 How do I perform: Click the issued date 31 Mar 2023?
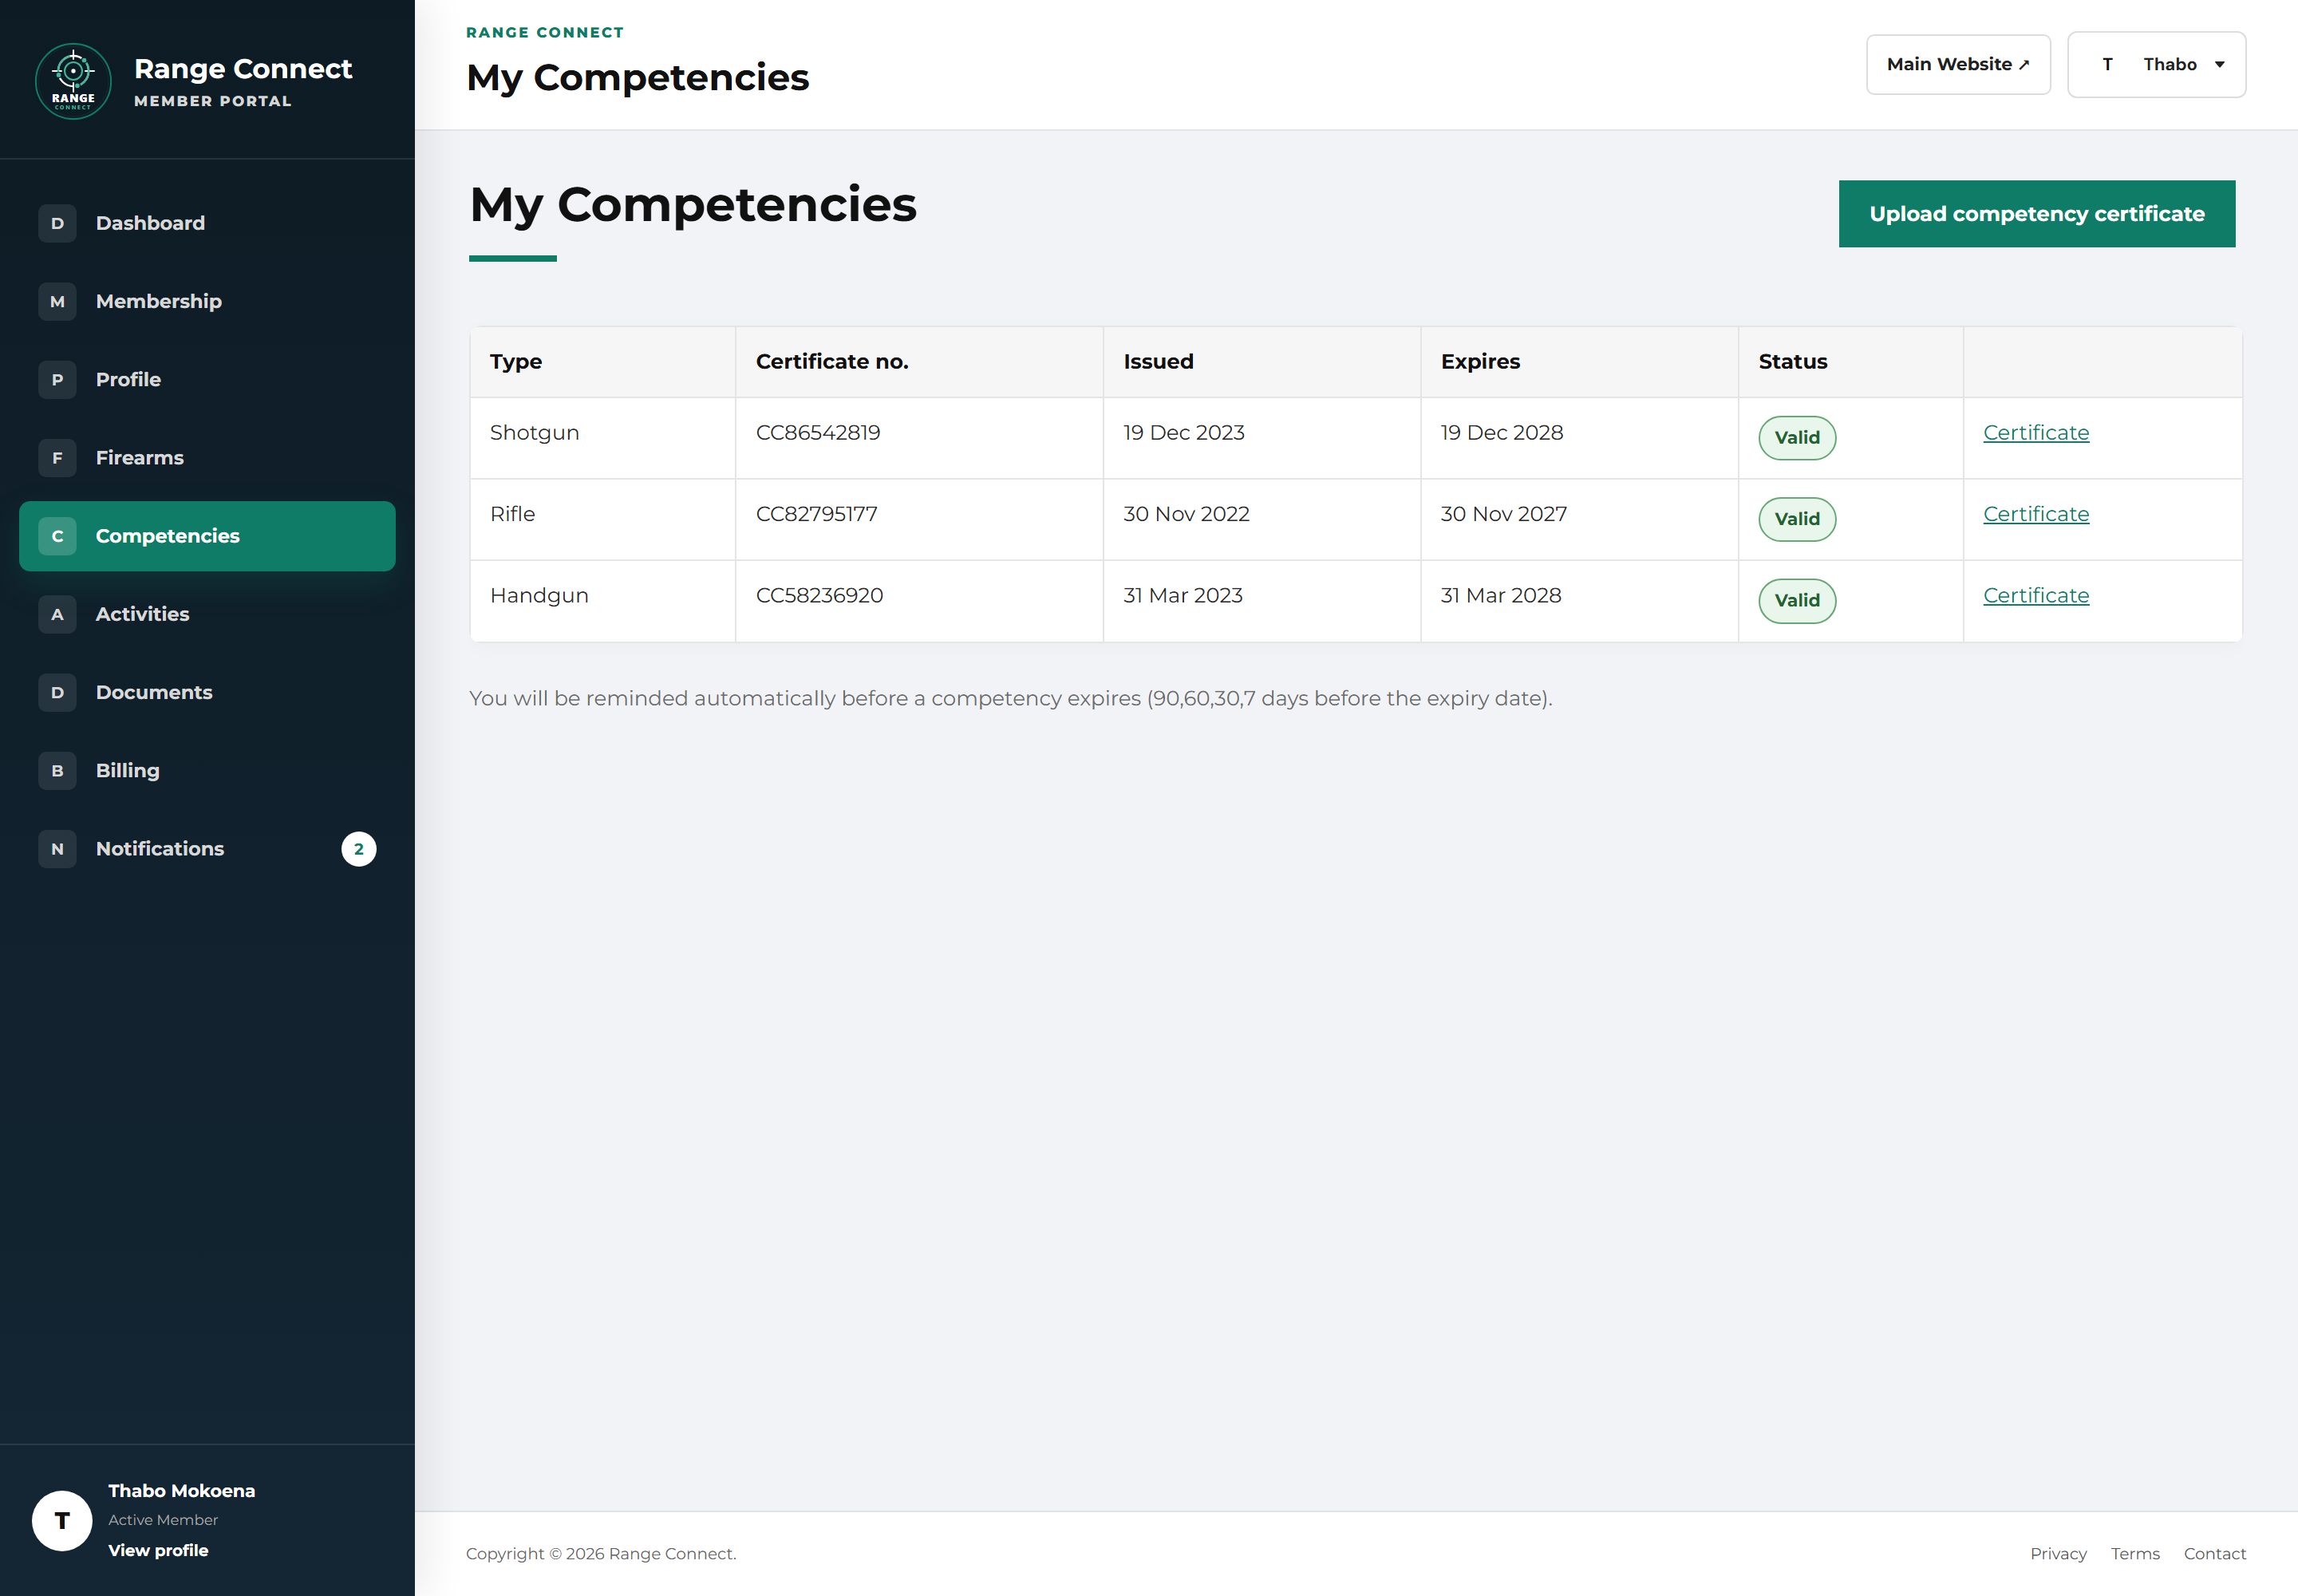point(1182,595)
